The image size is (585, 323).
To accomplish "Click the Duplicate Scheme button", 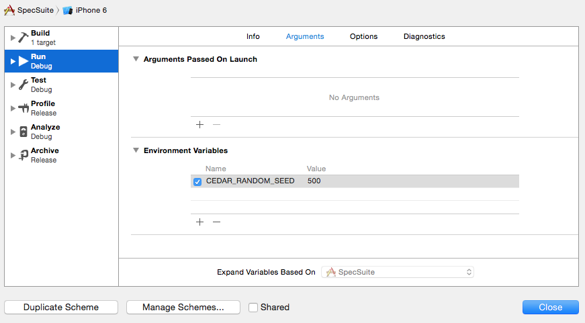I will click(61, 308).
